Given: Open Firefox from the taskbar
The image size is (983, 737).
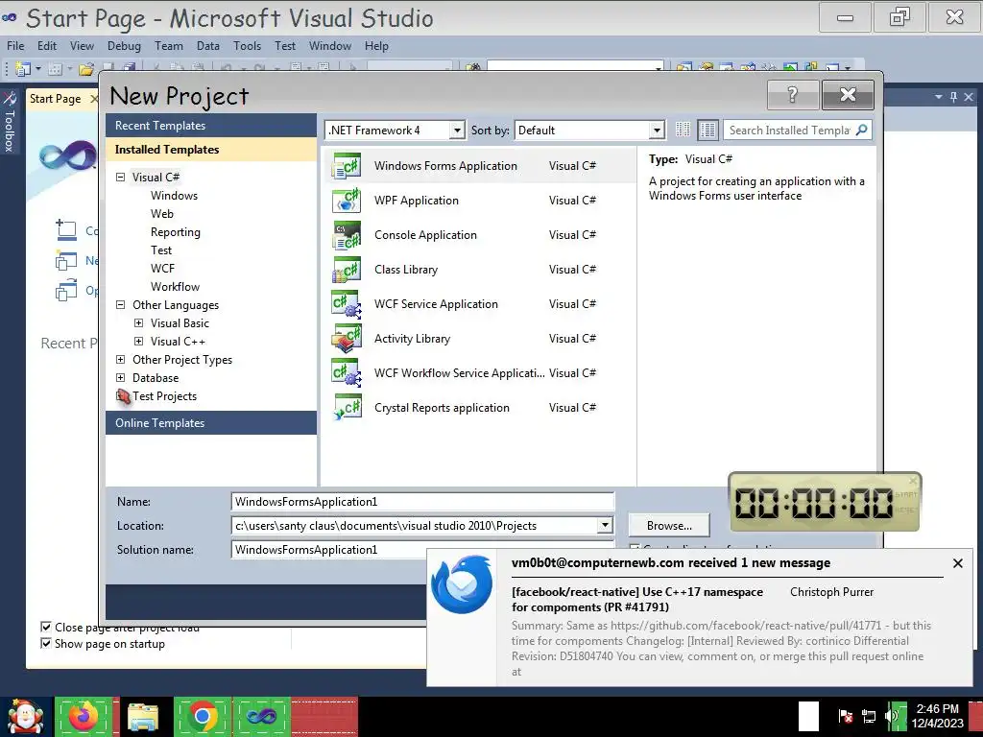Looking at the screenshot, I should (84, 716).
